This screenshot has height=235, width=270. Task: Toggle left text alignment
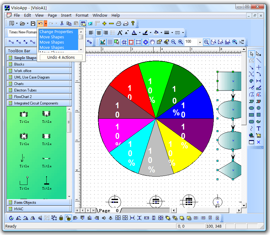[91, 32]
